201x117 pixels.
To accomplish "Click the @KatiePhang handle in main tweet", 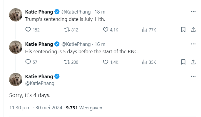I will 40,83.
